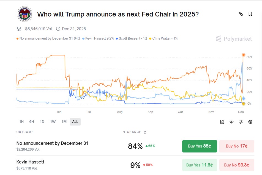Open chart settings gear icon
Screen dimensions: 262x175
[250, 122]
